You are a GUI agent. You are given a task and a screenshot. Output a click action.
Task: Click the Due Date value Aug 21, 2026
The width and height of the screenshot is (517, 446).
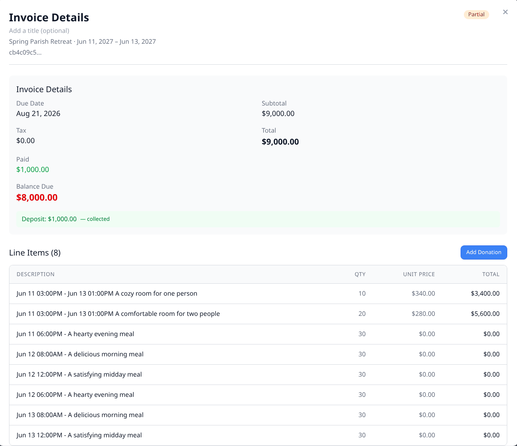tap(38, 113)
